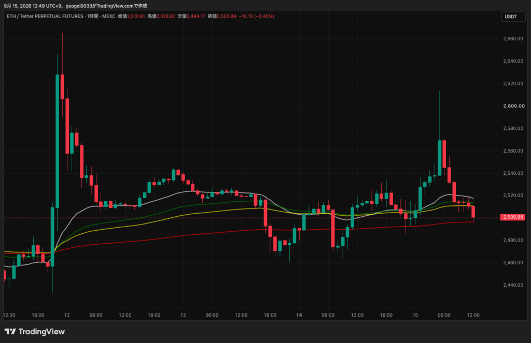
Task: Click the 2,440.00 price axis label
Action: pos(513,285)
